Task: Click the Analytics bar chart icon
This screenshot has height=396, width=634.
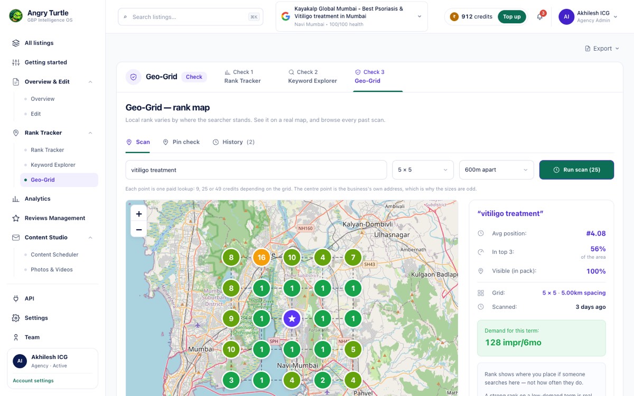Action: pyautogui.click(x=16, y=199)
